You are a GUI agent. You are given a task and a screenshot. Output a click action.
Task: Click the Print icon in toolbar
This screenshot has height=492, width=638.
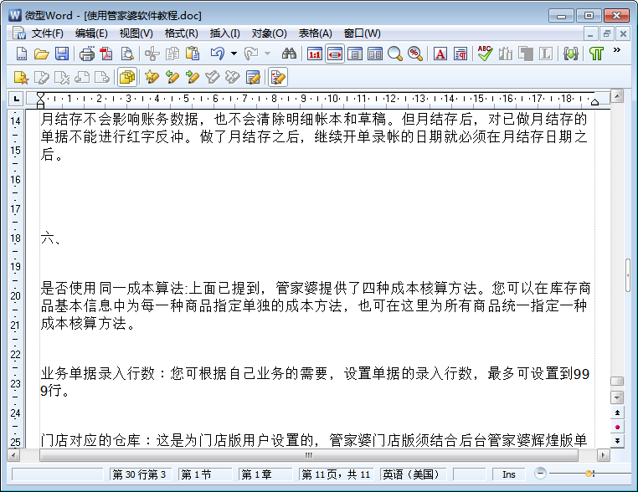click(87, 54)
